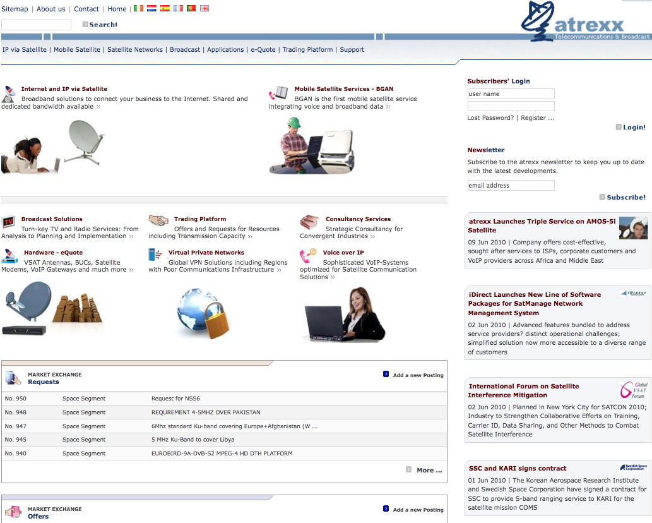Screen dimensions: 652x523
Task: Click Add a new Posting for Requests
Action: [x=418, y=375]
